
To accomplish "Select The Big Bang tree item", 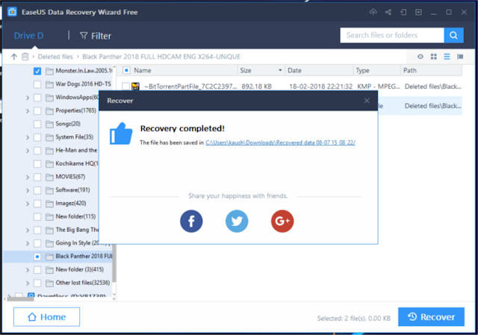I will [x=77, y=230].
